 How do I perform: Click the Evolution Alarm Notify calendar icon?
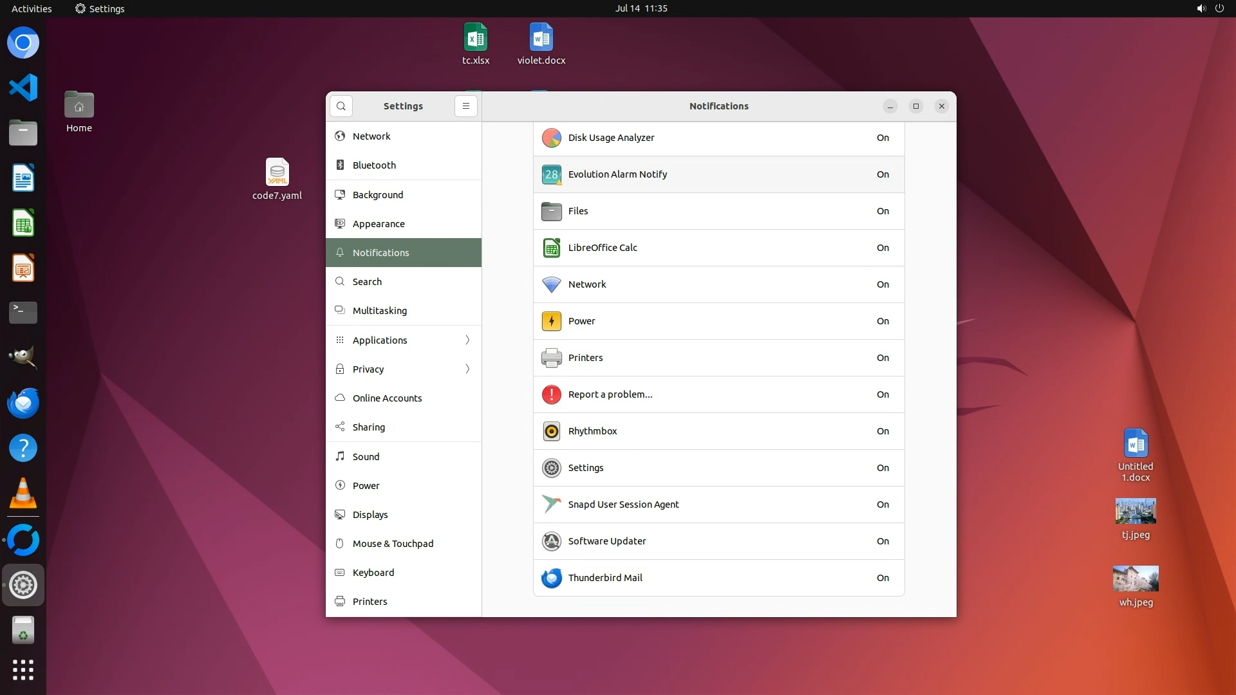pyautogui.click(x=552, y=174)
